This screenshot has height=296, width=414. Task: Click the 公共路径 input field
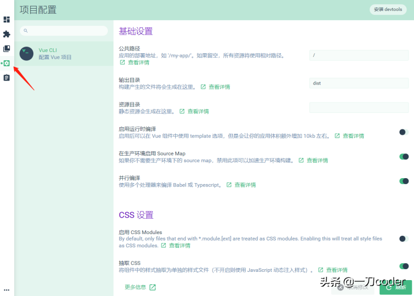(359, 55)
